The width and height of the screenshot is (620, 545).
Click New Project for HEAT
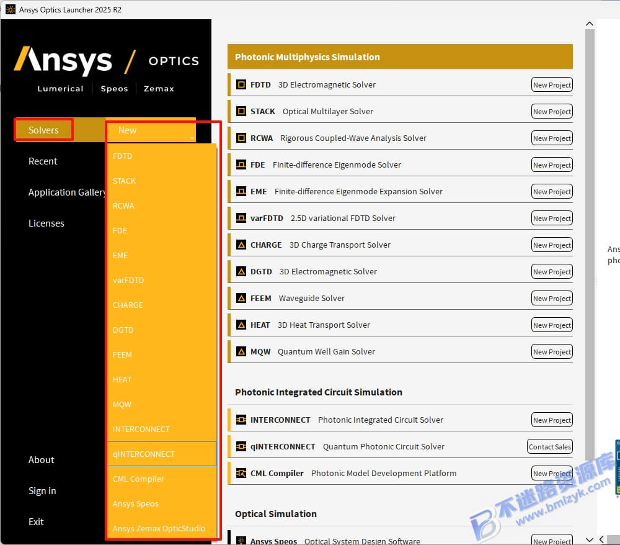click(x=552, y=325)
